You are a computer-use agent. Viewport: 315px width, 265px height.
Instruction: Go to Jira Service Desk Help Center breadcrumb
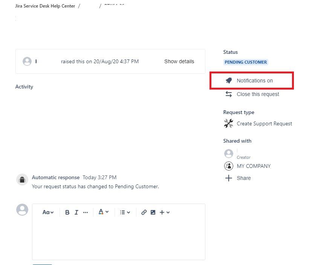tap(45, 6)
